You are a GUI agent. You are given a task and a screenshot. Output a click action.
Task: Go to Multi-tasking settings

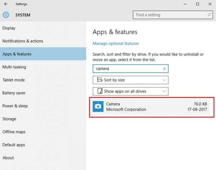click(x=43, y=67)
